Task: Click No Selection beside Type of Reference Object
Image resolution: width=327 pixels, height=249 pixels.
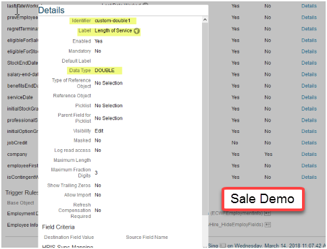Action: tap(109, 83)
